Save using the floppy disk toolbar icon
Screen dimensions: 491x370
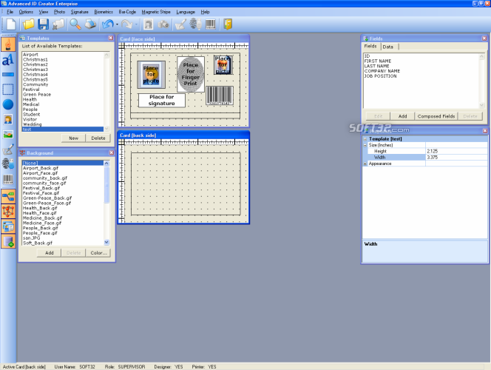point(43,24)
